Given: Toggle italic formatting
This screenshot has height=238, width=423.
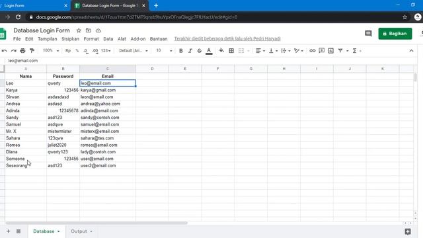Looking at the screenshot, I should click(x=190, y=51).
